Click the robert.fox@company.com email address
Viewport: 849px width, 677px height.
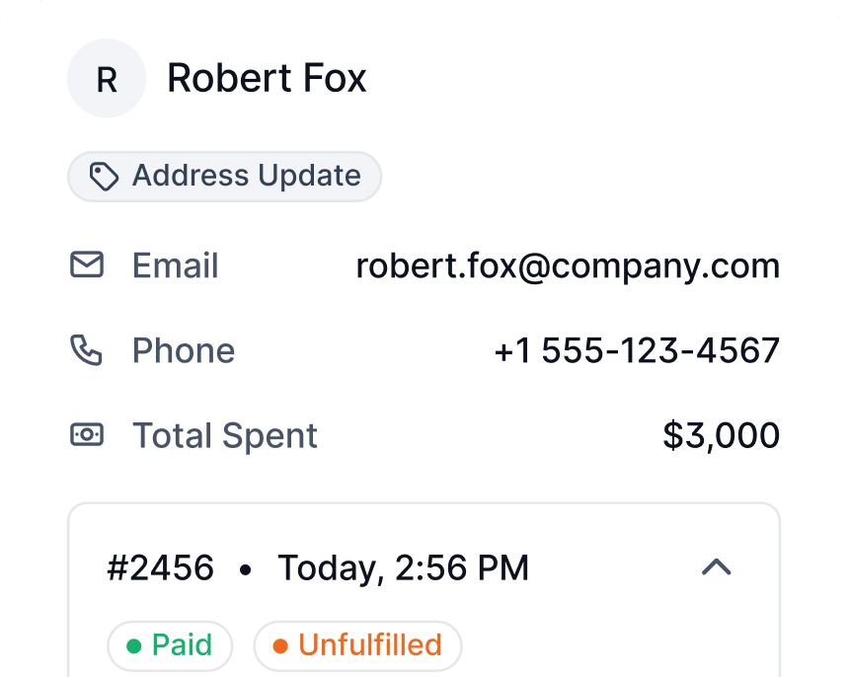(568, 266)
